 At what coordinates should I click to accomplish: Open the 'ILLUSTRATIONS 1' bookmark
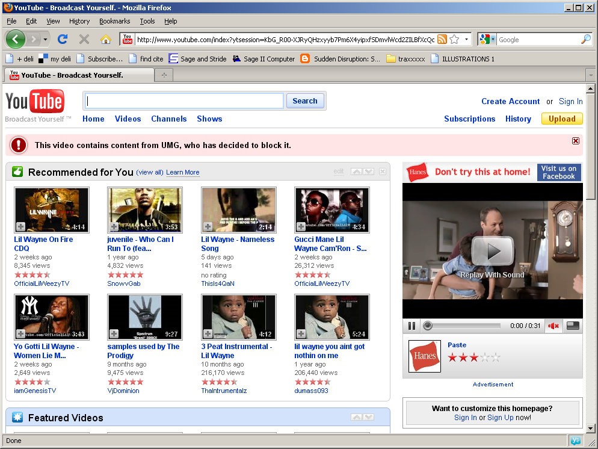click(463, 59)
